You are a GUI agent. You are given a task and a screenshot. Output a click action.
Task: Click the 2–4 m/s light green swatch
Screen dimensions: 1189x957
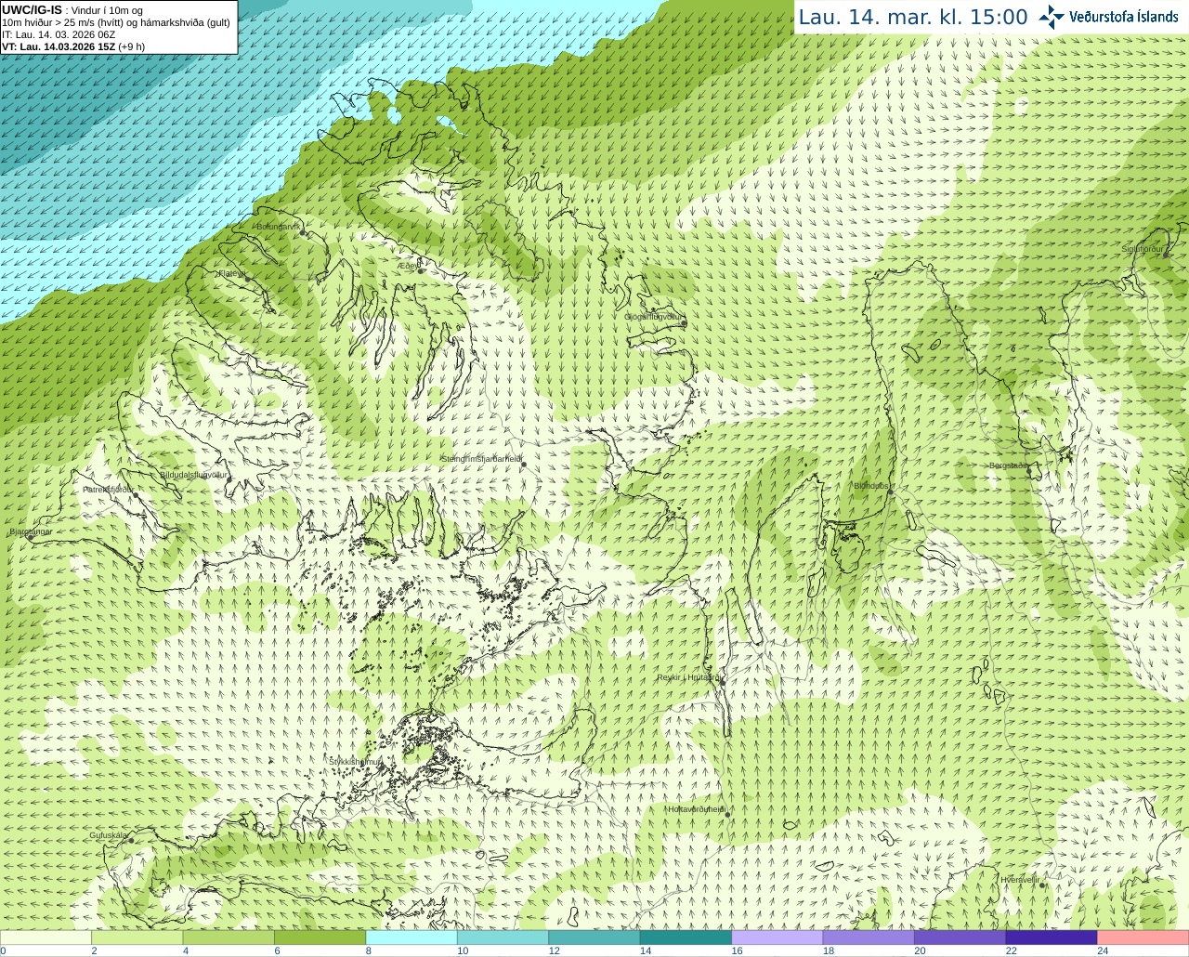(x=137, y=937)
